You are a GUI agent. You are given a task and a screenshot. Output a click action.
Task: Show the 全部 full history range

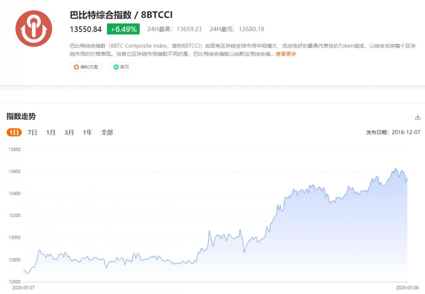[107, 132]
